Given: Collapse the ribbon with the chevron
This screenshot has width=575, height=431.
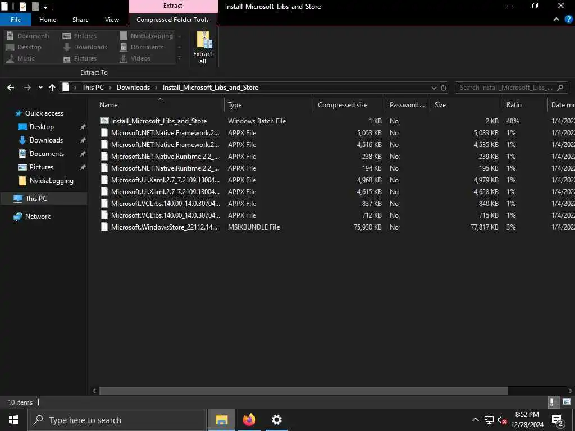Looking at the screenshot, I should [x=556, y=20].
